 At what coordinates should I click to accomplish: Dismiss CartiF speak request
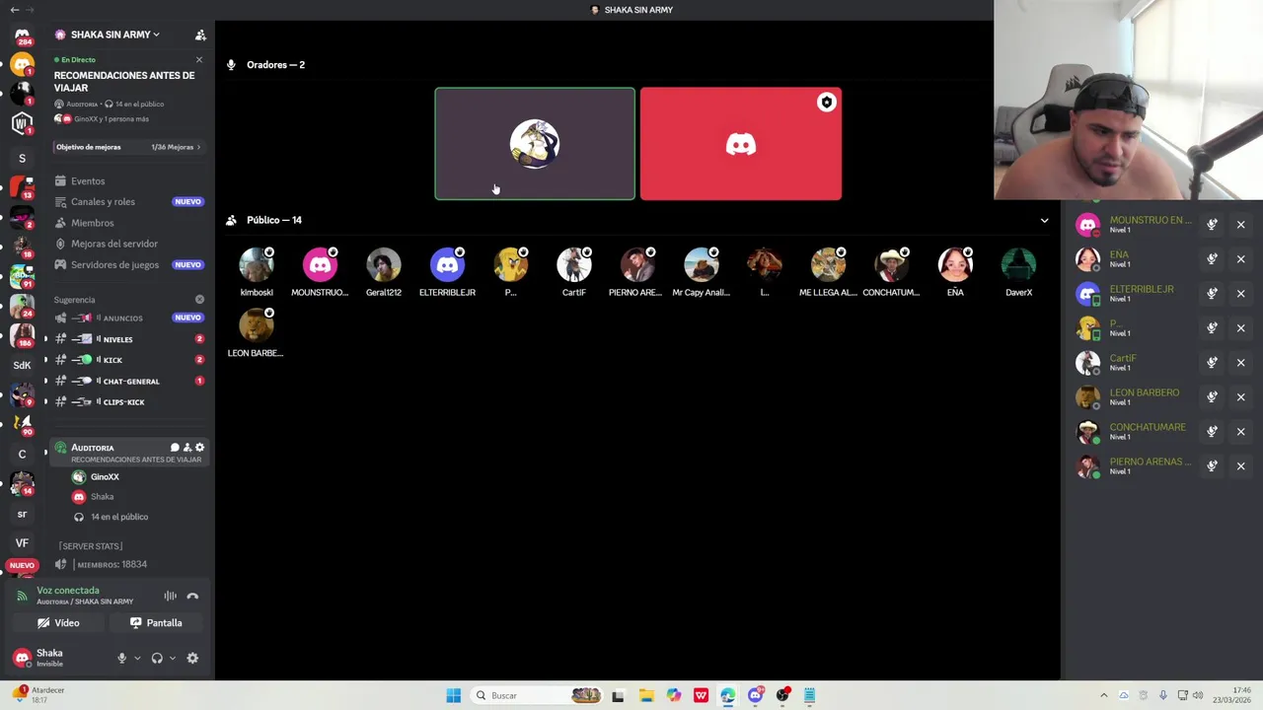pyautogui.click(x=1240, y=363)
